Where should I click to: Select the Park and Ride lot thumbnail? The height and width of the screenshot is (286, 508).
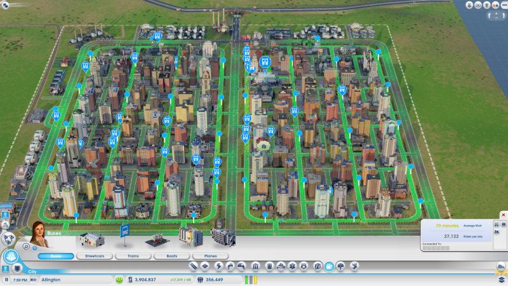point(157,240)
